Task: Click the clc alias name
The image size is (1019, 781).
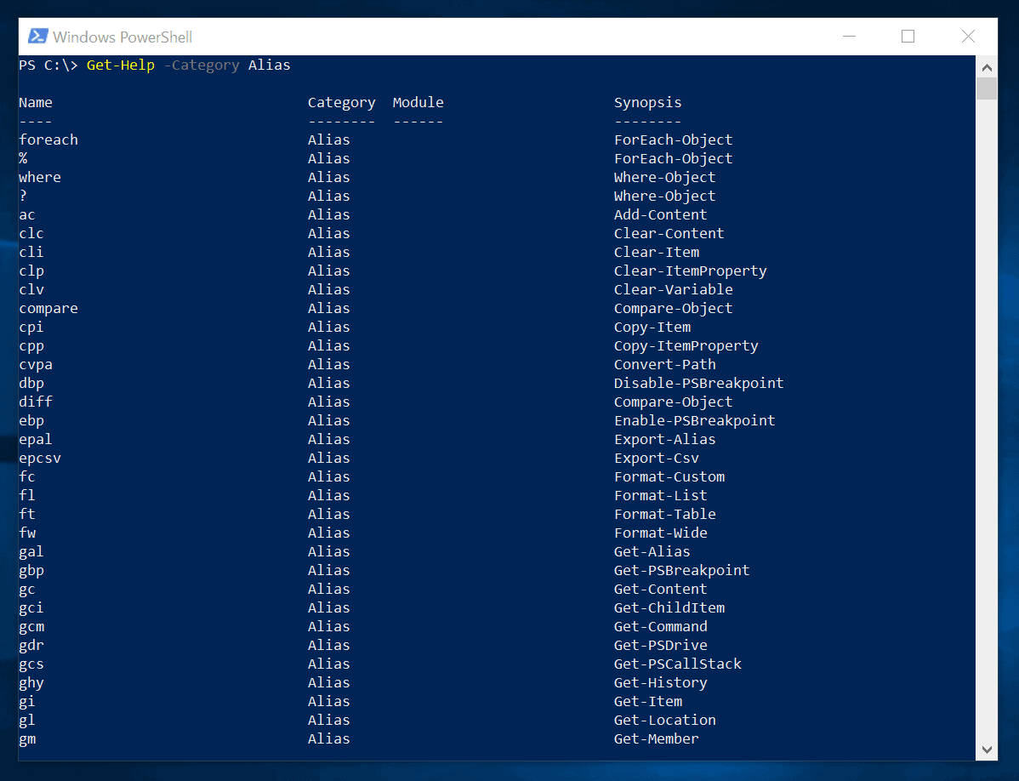Action: tap(31, 233)
